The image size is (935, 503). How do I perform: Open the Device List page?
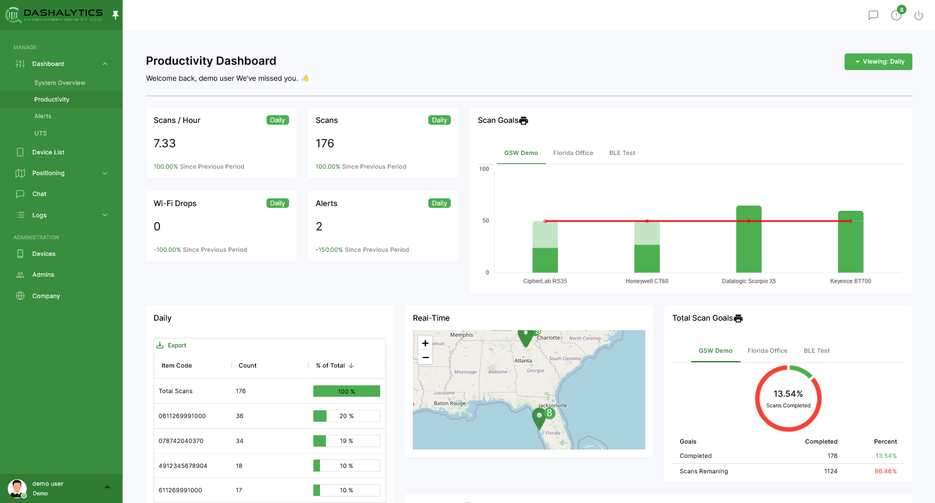48,153
